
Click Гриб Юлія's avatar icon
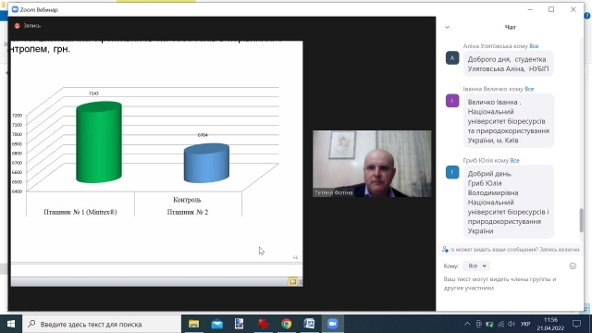pyautogui.click(x=452, y=172)
